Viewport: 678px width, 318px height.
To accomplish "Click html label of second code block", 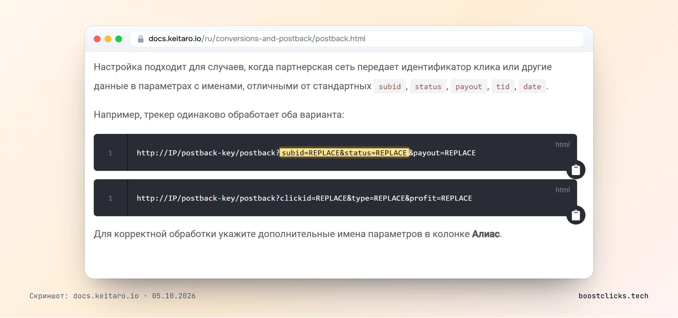I will click(562, 190).
